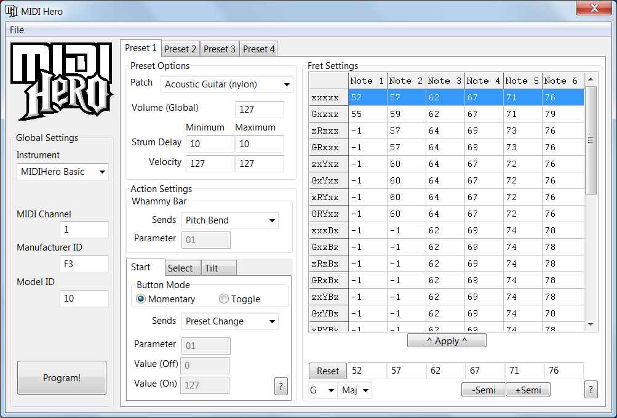Image resolution: width=617 pixels, height=418 pixels.
Task: Click the MIDI Hero title bar icon
Action: (x=12, y=11)
